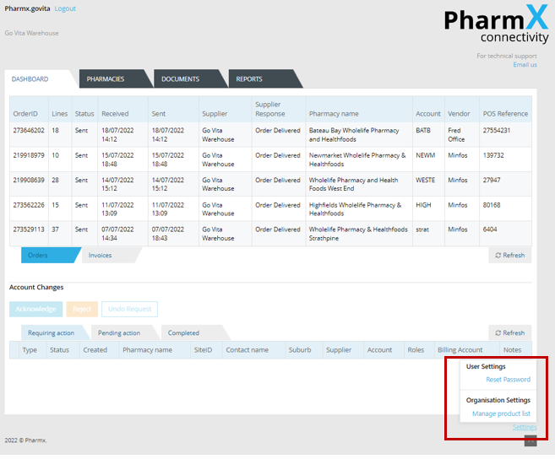
Task: Click the Logout link
Action: click(65, 8)
